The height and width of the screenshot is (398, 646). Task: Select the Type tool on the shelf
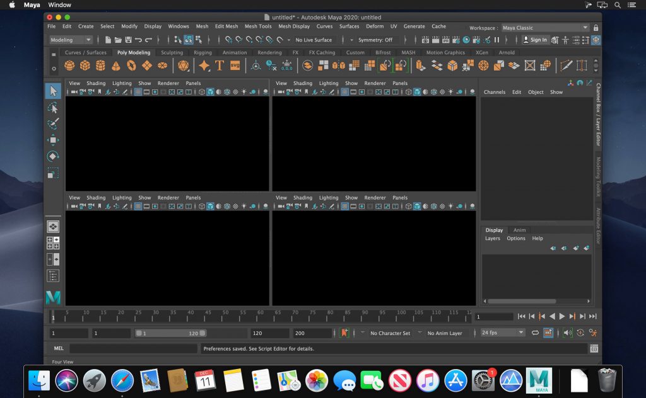pyautogui.click(x=218, y=65)
